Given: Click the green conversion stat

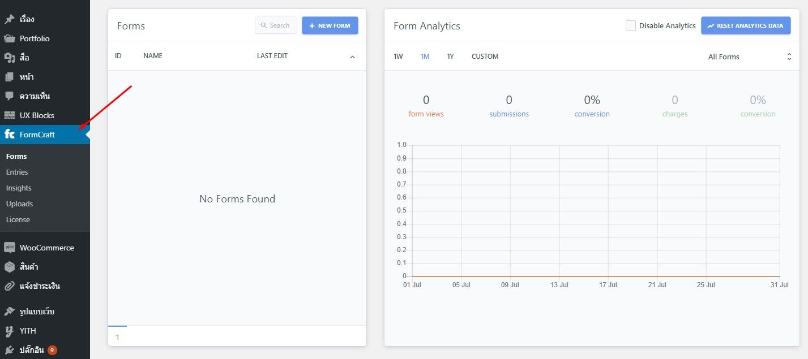Looking at the screenshot, I should (x=758, y=106).
